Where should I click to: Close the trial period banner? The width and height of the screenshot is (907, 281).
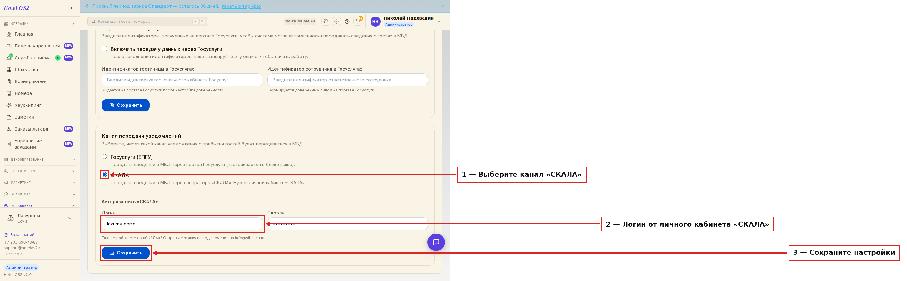tap(443, 6)
